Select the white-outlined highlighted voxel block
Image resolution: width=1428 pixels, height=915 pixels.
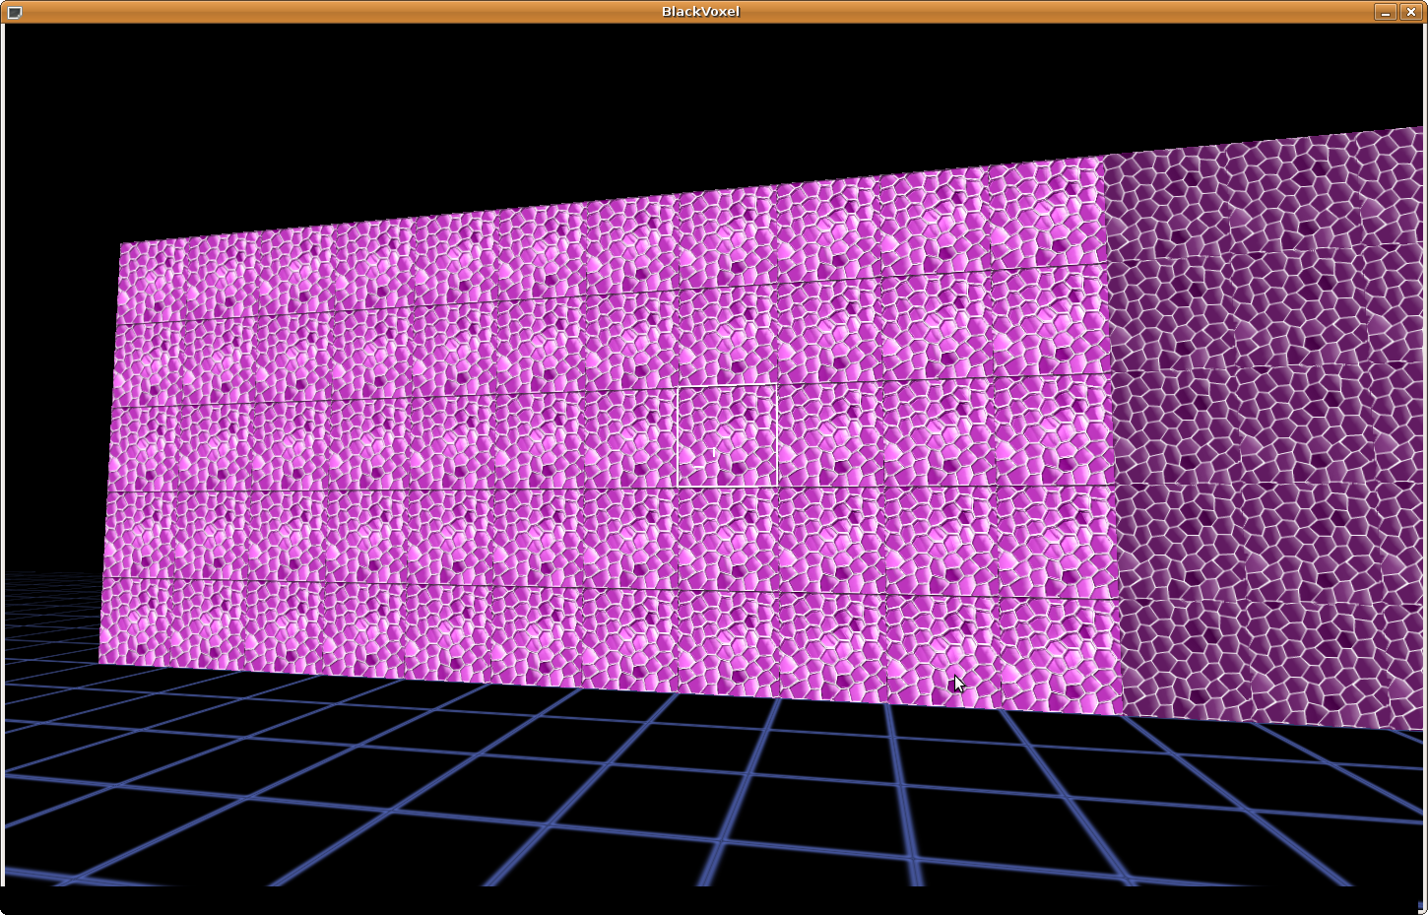[727, 436]
